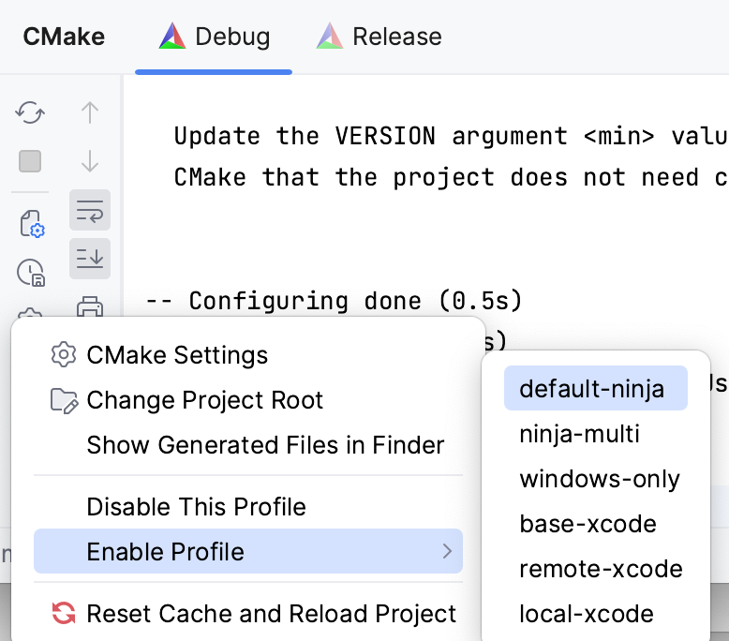Click the Stop square icon

(x=30, y=161)
